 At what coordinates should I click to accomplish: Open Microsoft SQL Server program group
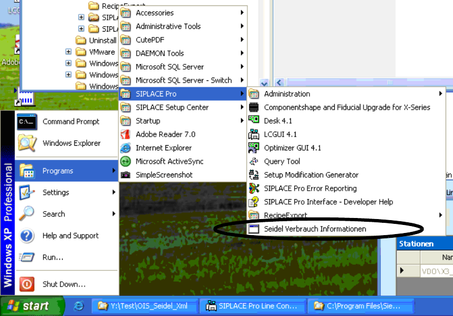click(183, 67)
